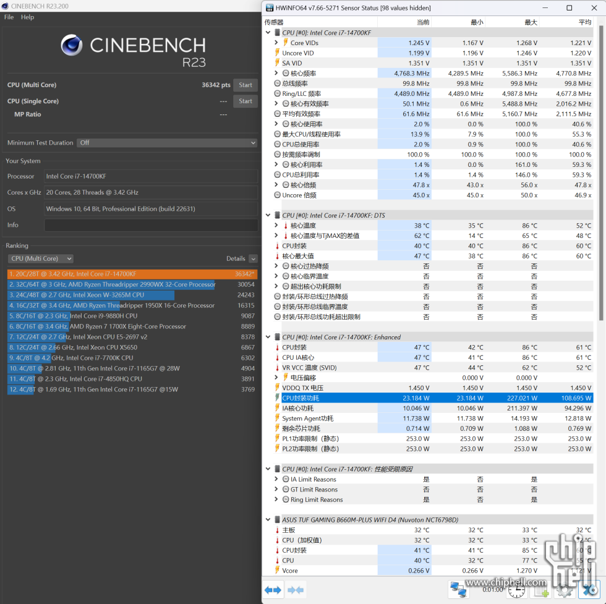The image size is (606, 604).
Task: Collapse the ASUS TUF GAMING B660M-PLUS group
Action: coord(268,520)
